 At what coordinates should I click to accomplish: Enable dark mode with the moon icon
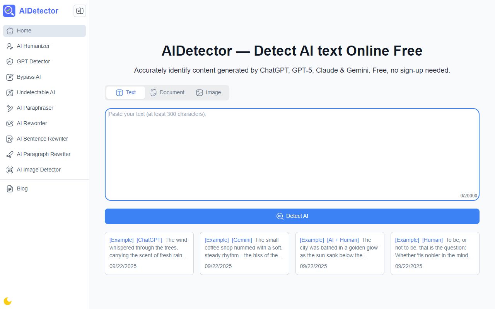pyautogui.click(x=7, y=301)
